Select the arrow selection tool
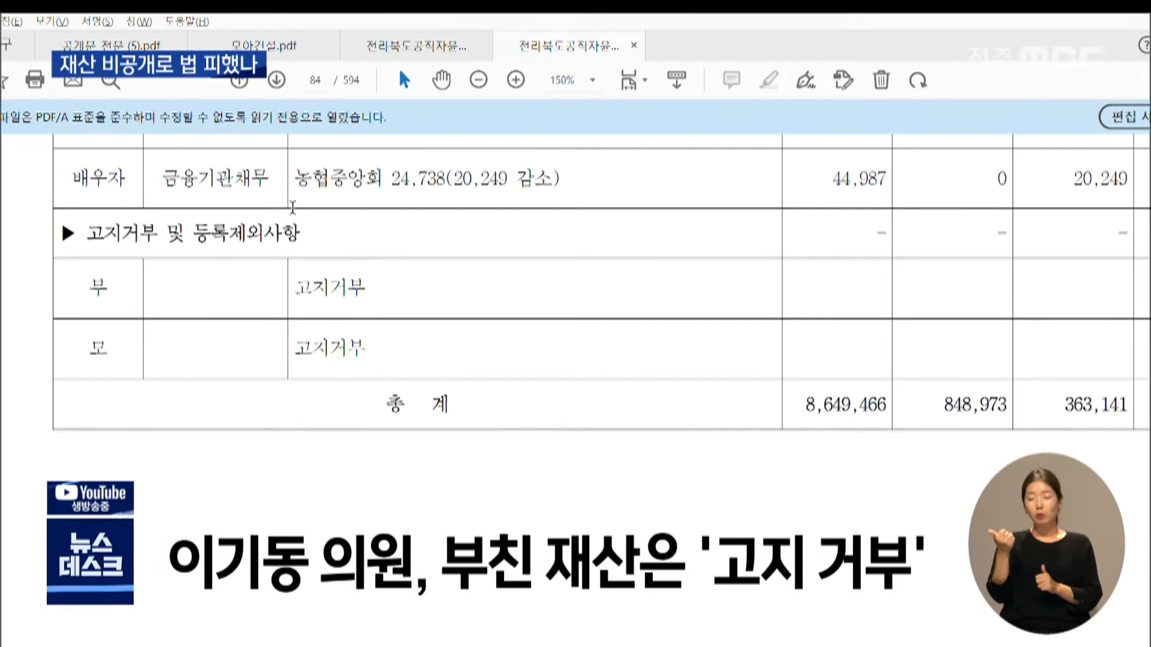1151x647 pixels. (405, 80)
